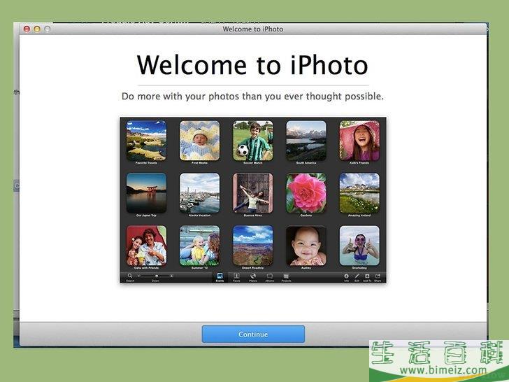Image resolution: width=509 pixels, height=382 pixels.
Task: Select the Events icon in preview toolbar
Action: coord(220,276)
